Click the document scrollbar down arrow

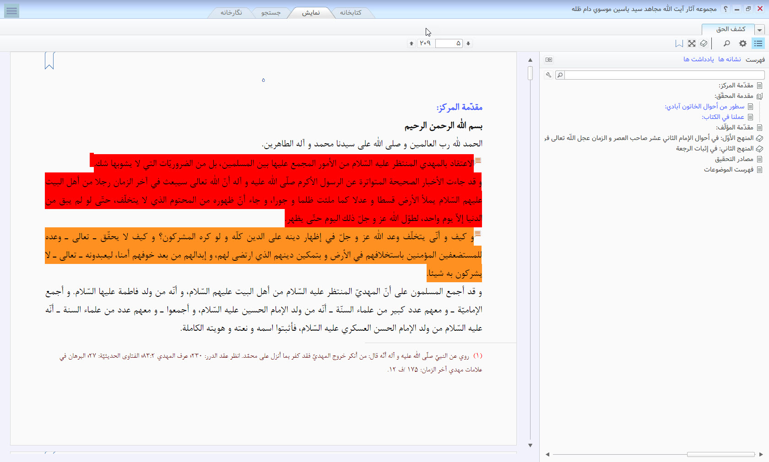pyautogui.click(x=530, y=445)
